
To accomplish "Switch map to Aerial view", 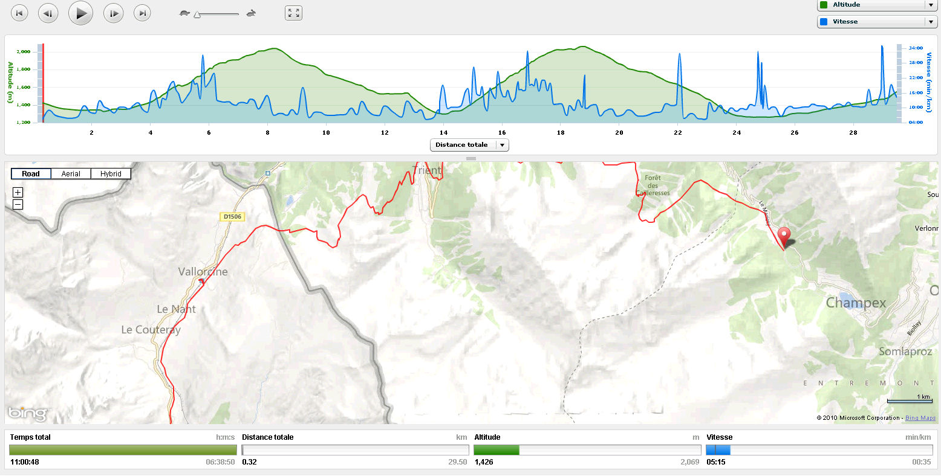I will (71, 174).
